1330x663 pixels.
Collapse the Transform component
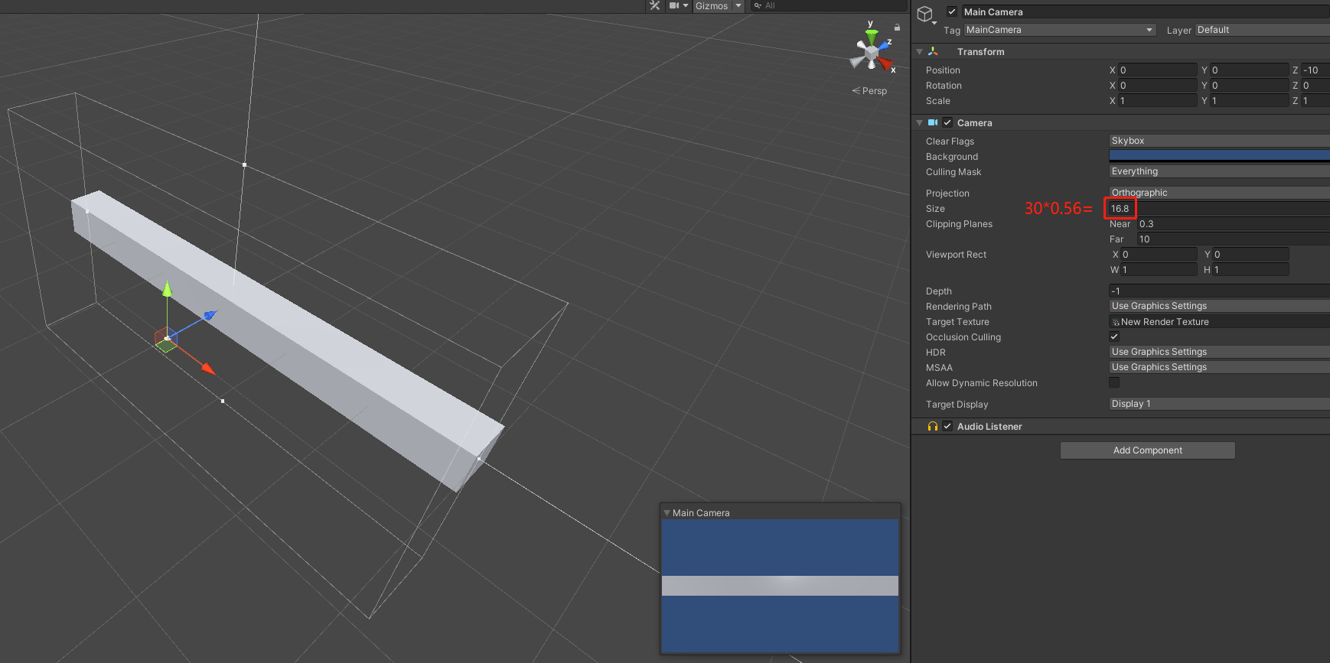point(920,52)
